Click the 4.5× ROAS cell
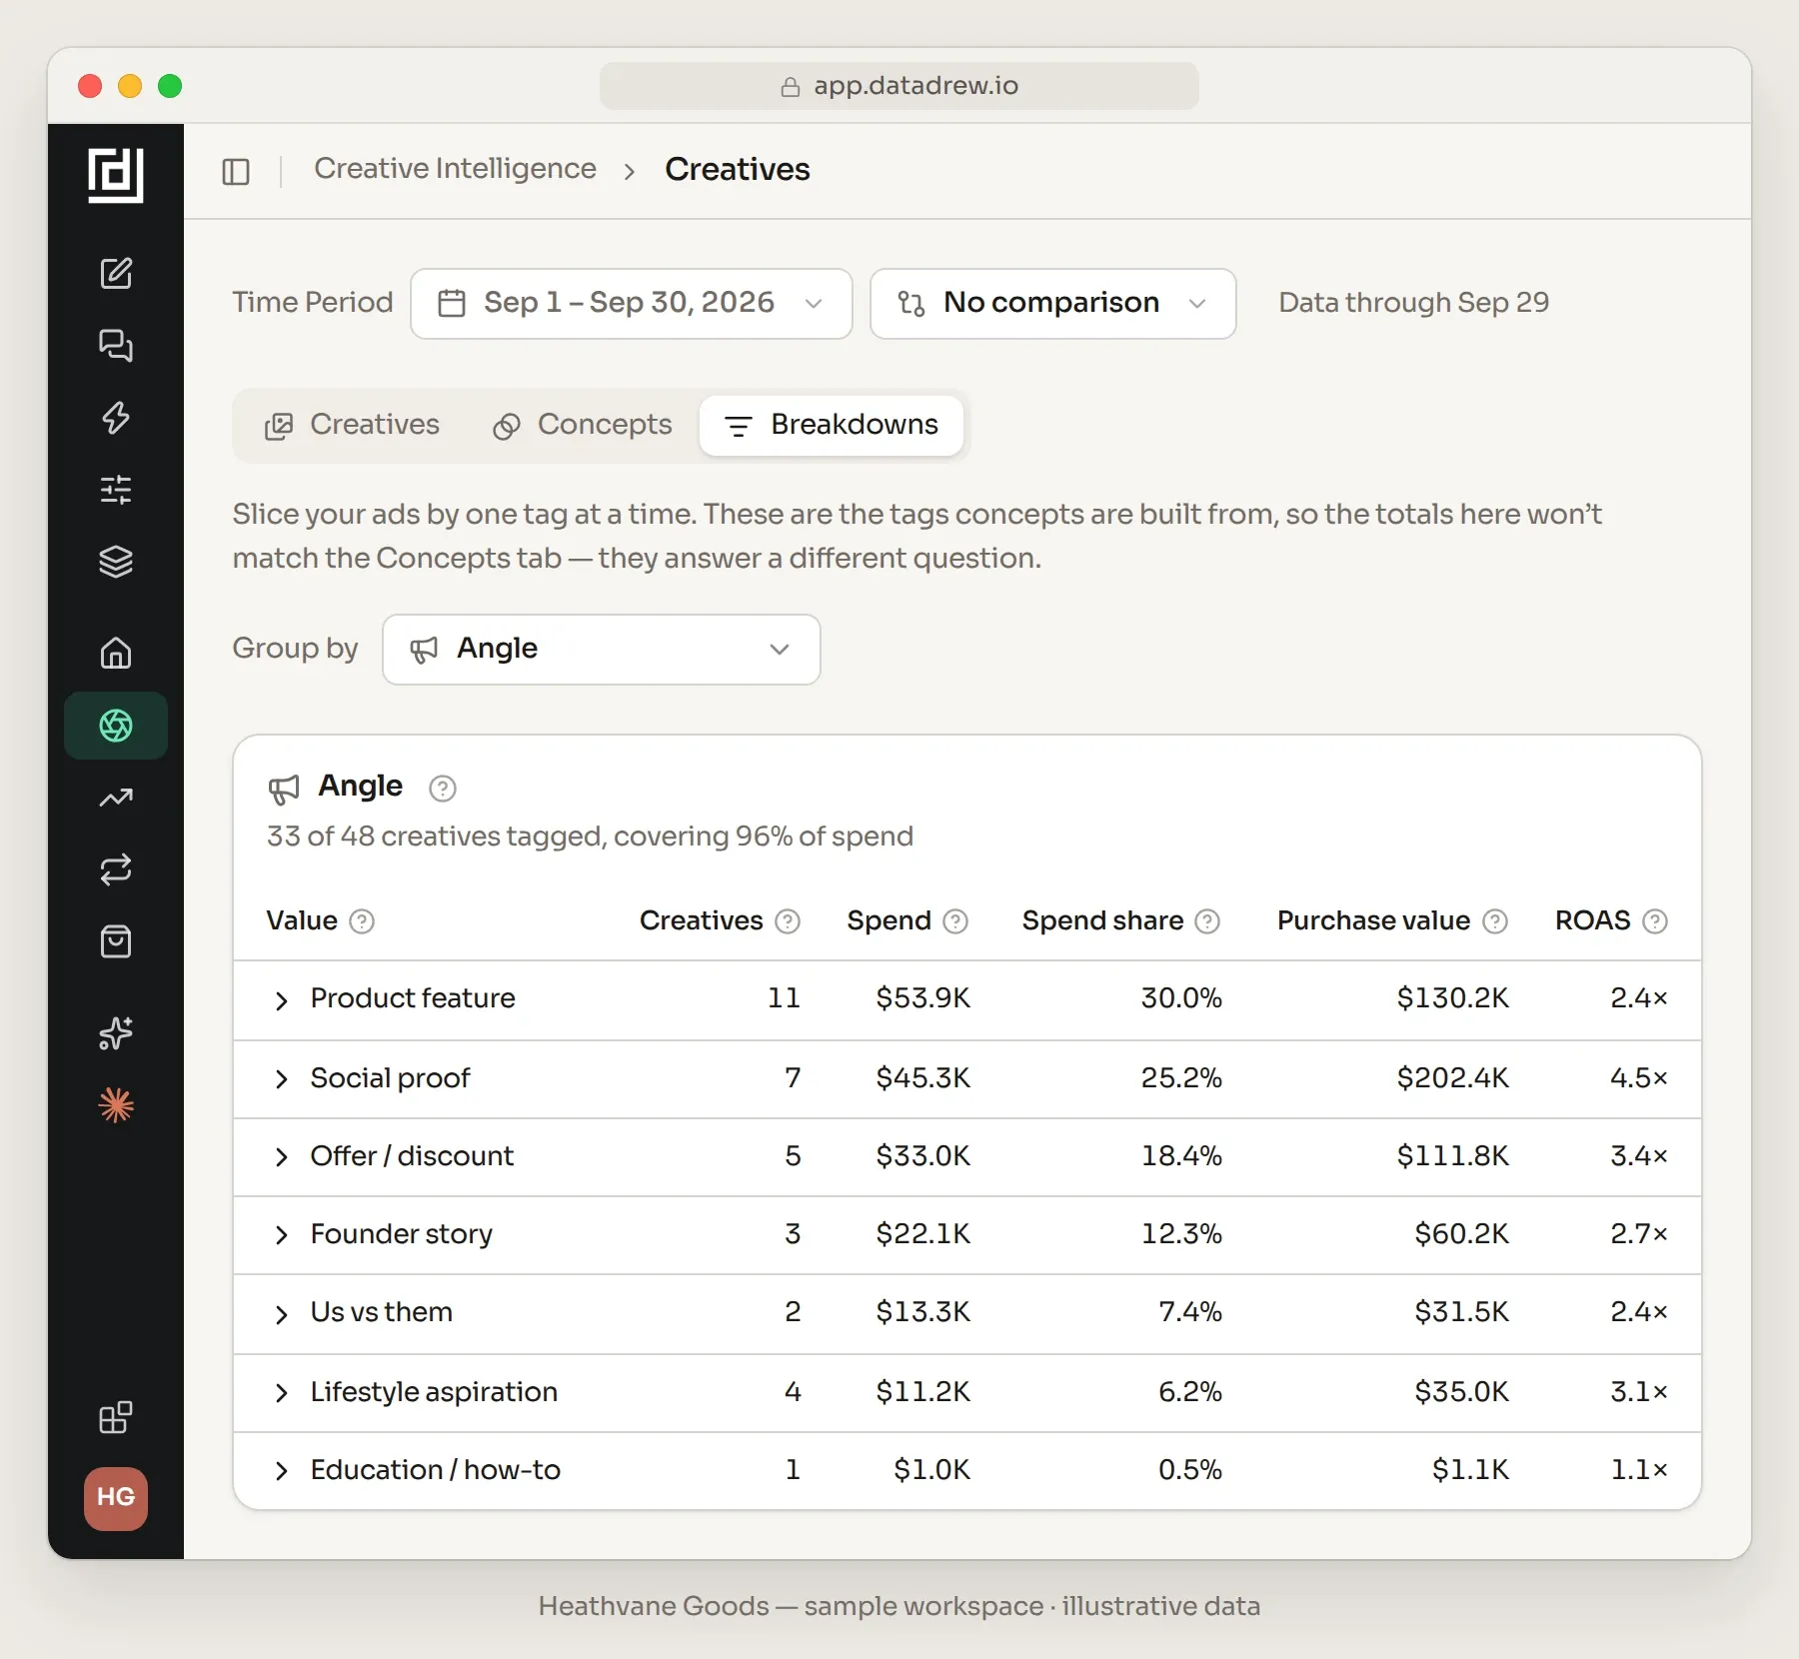 (1638, 1078)
